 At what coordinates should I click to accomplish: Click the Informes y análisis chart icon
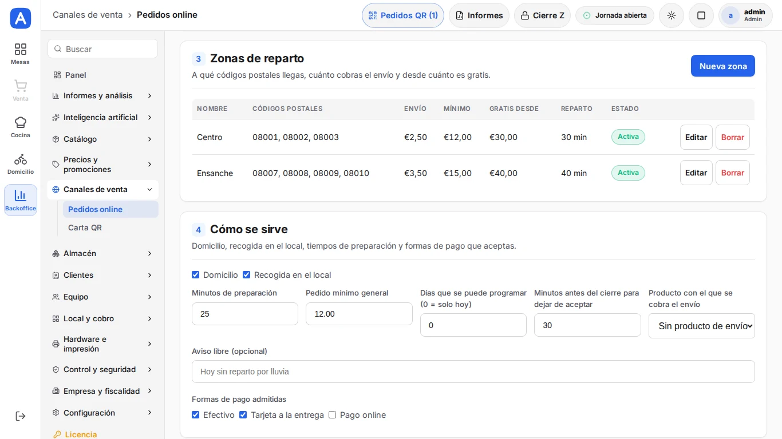point(56,95)
